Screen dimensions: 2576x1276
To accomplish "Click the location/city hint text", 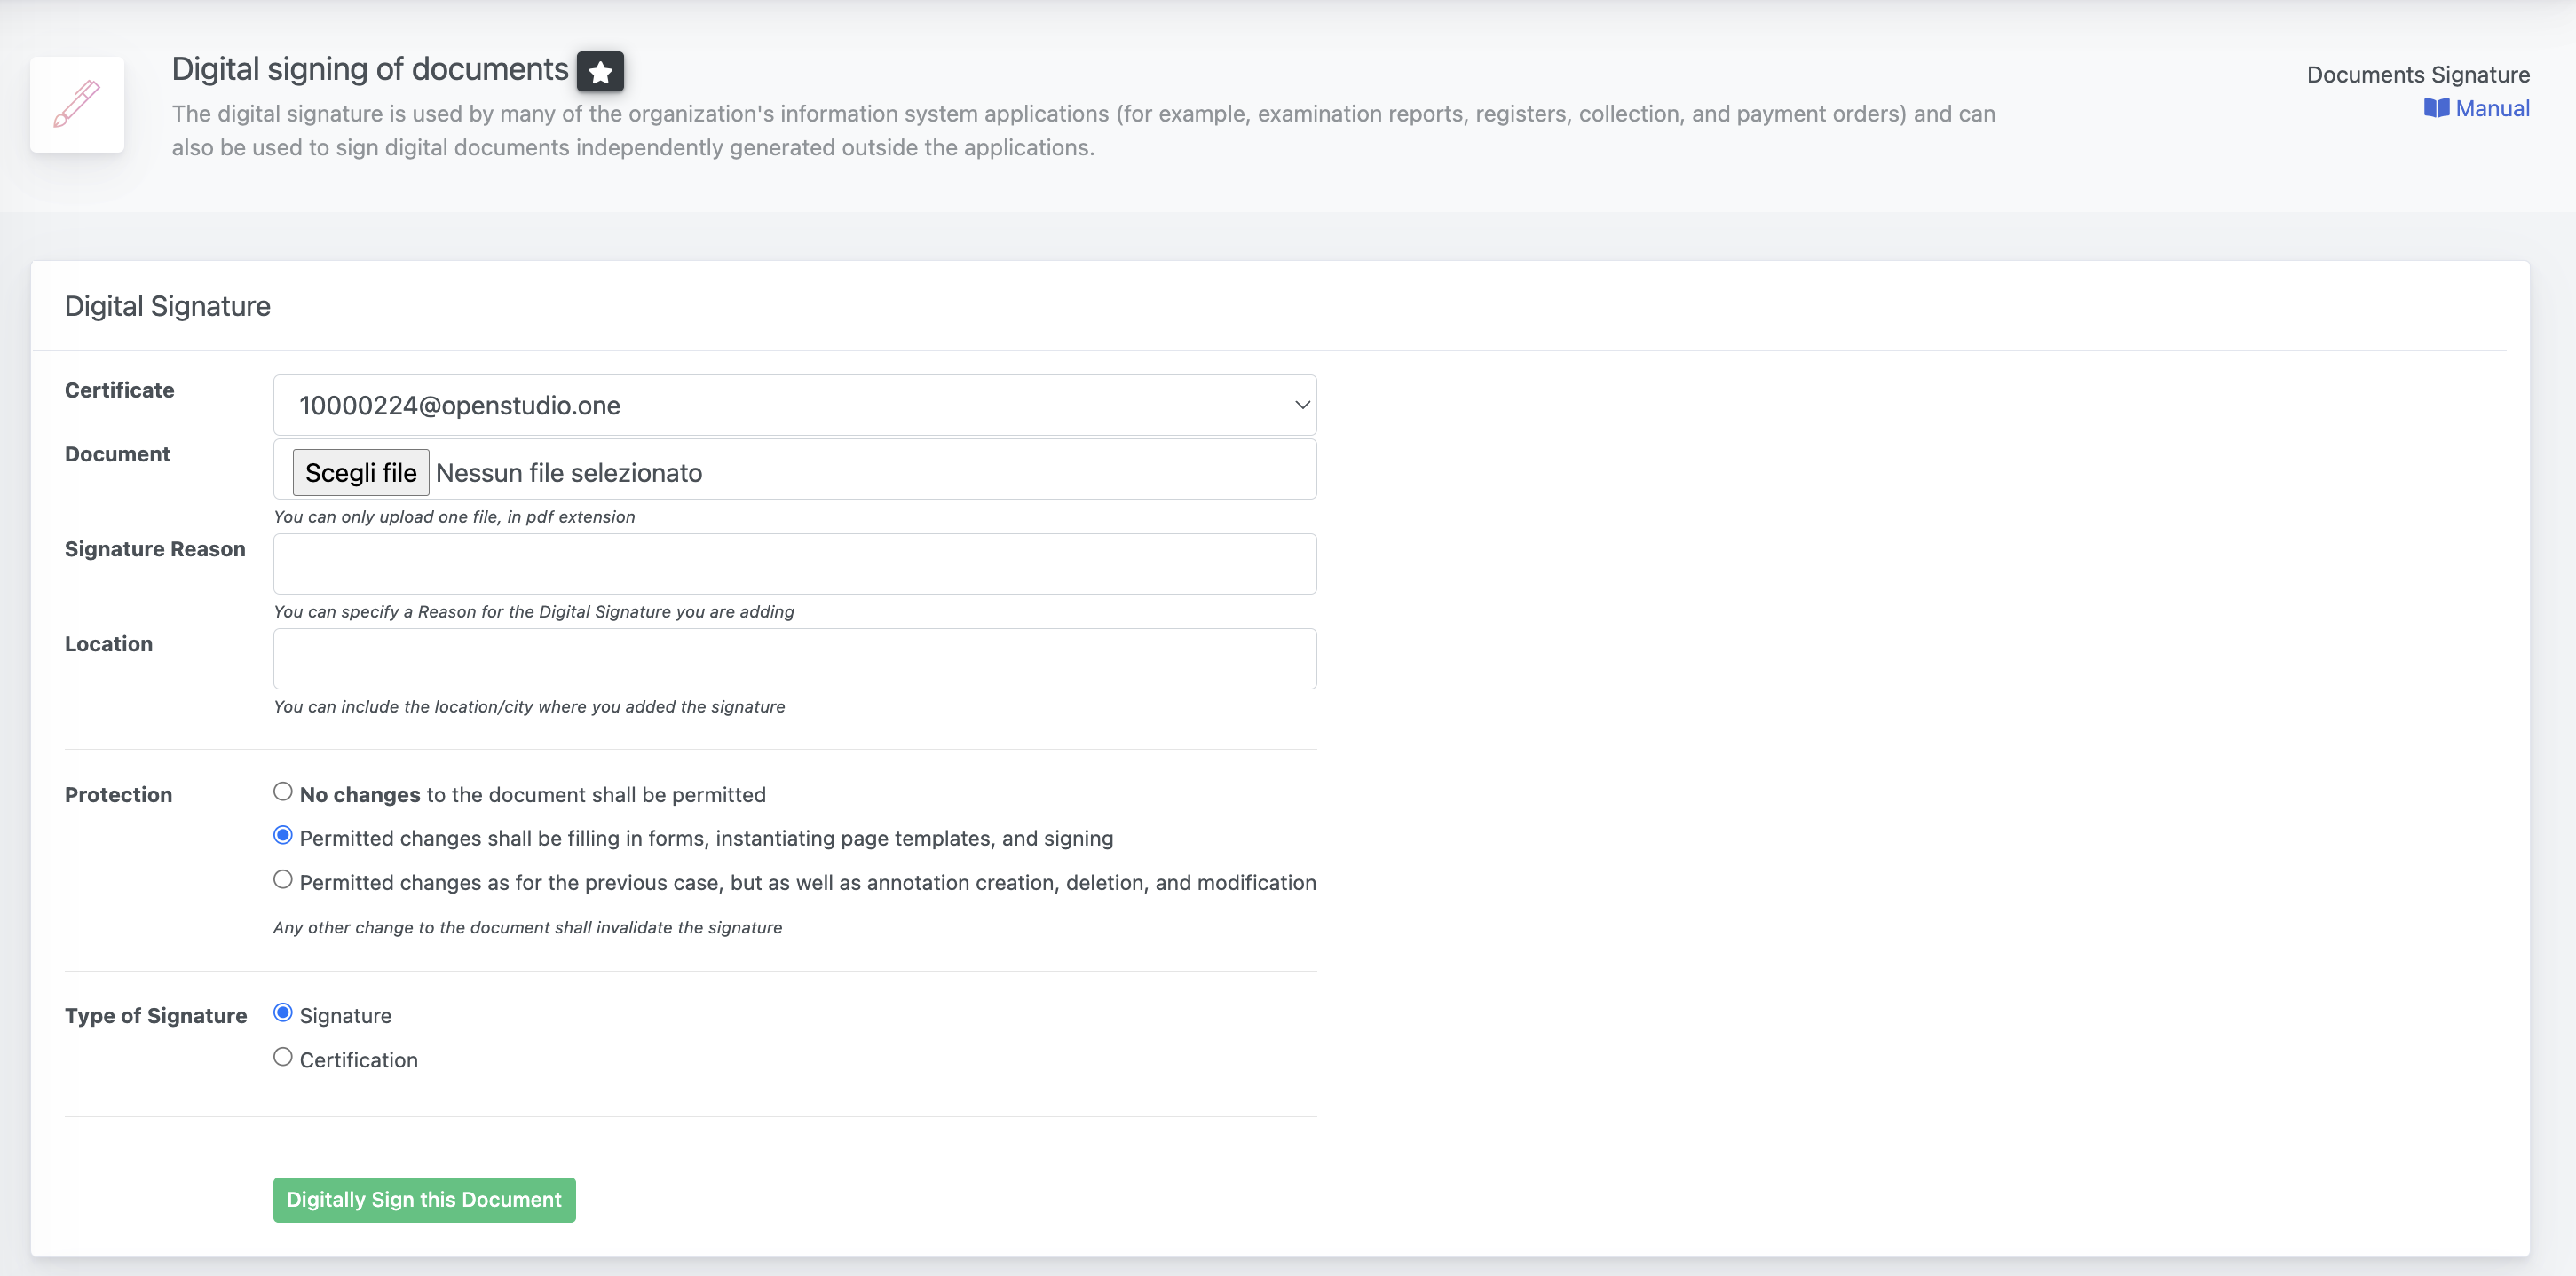I will [529, 707].
